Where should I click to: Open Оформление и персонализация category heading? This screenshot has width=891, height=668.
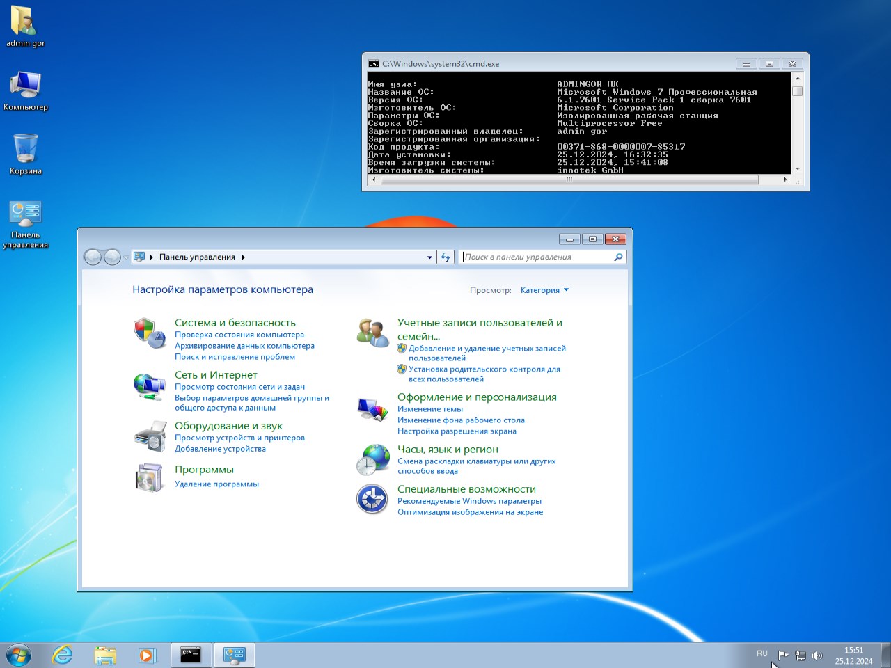point(477,397)
